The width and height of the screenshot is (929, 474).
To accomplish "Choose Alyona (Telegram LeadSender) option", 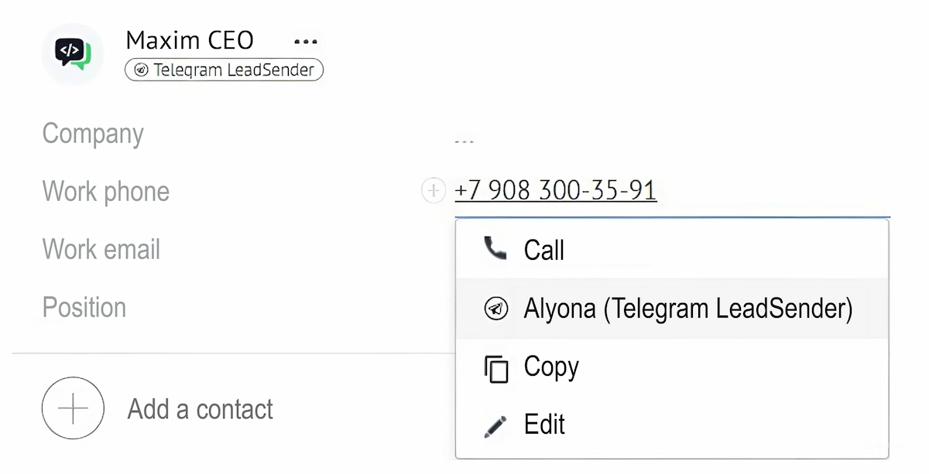I will 687,309.
